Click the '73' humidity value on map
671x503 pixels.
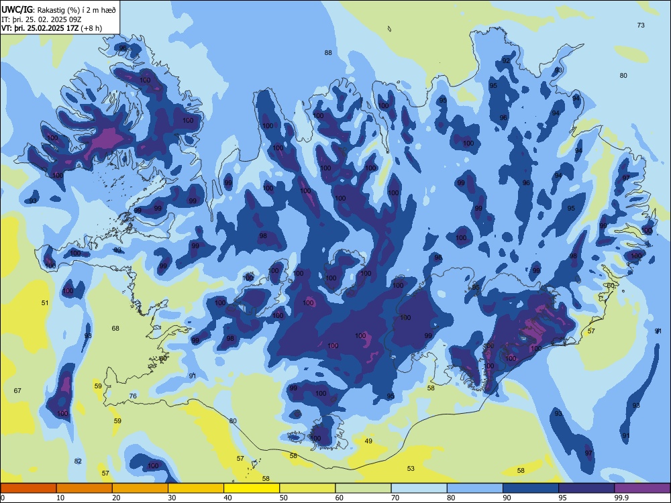pos(641,25)
